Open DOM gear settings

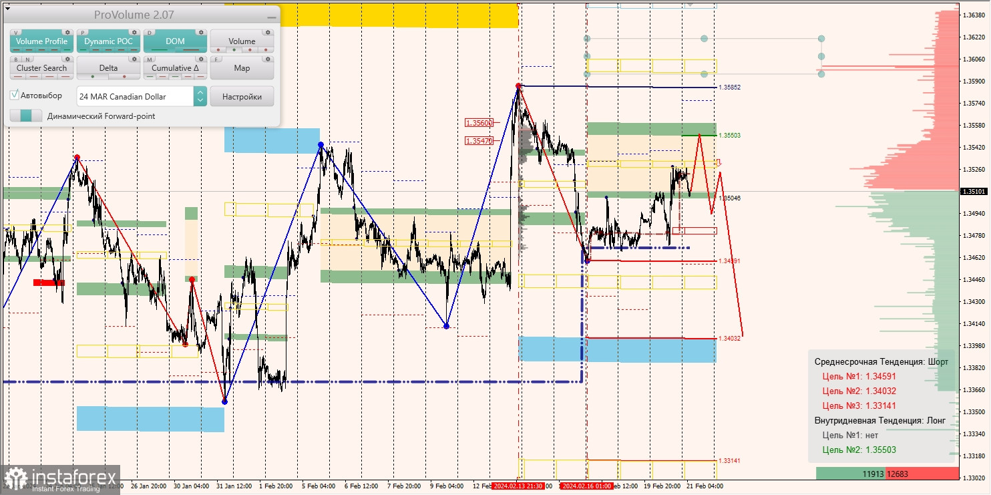point(201,32)
